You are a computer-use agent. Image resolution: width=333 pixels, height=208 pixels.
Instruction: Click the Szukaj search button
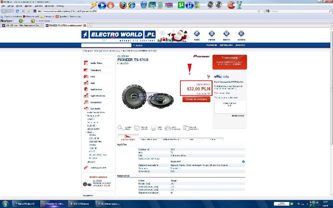coord(138,45)
